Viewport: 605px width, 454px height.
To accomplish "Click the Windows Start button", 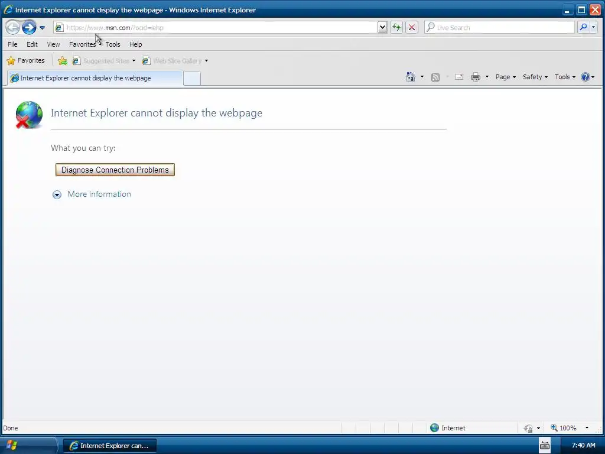I will [x=28, y=446].
